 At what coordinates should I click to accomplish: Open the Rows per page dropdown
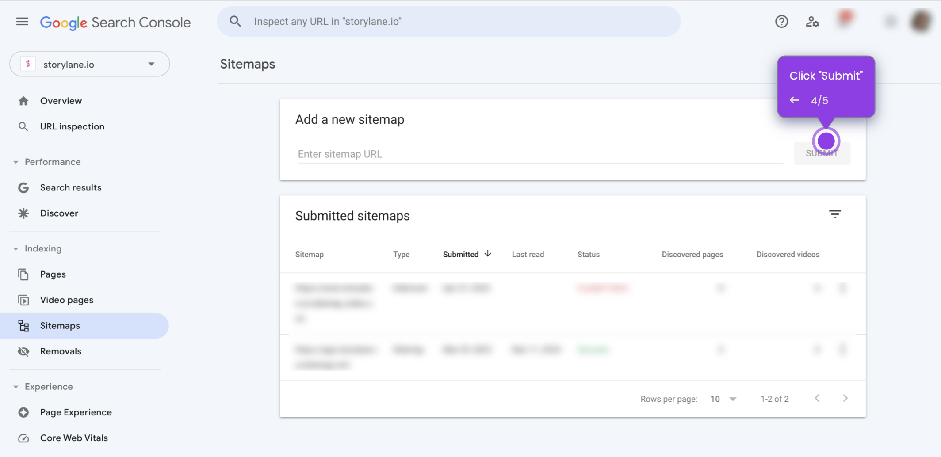(723, 399)
